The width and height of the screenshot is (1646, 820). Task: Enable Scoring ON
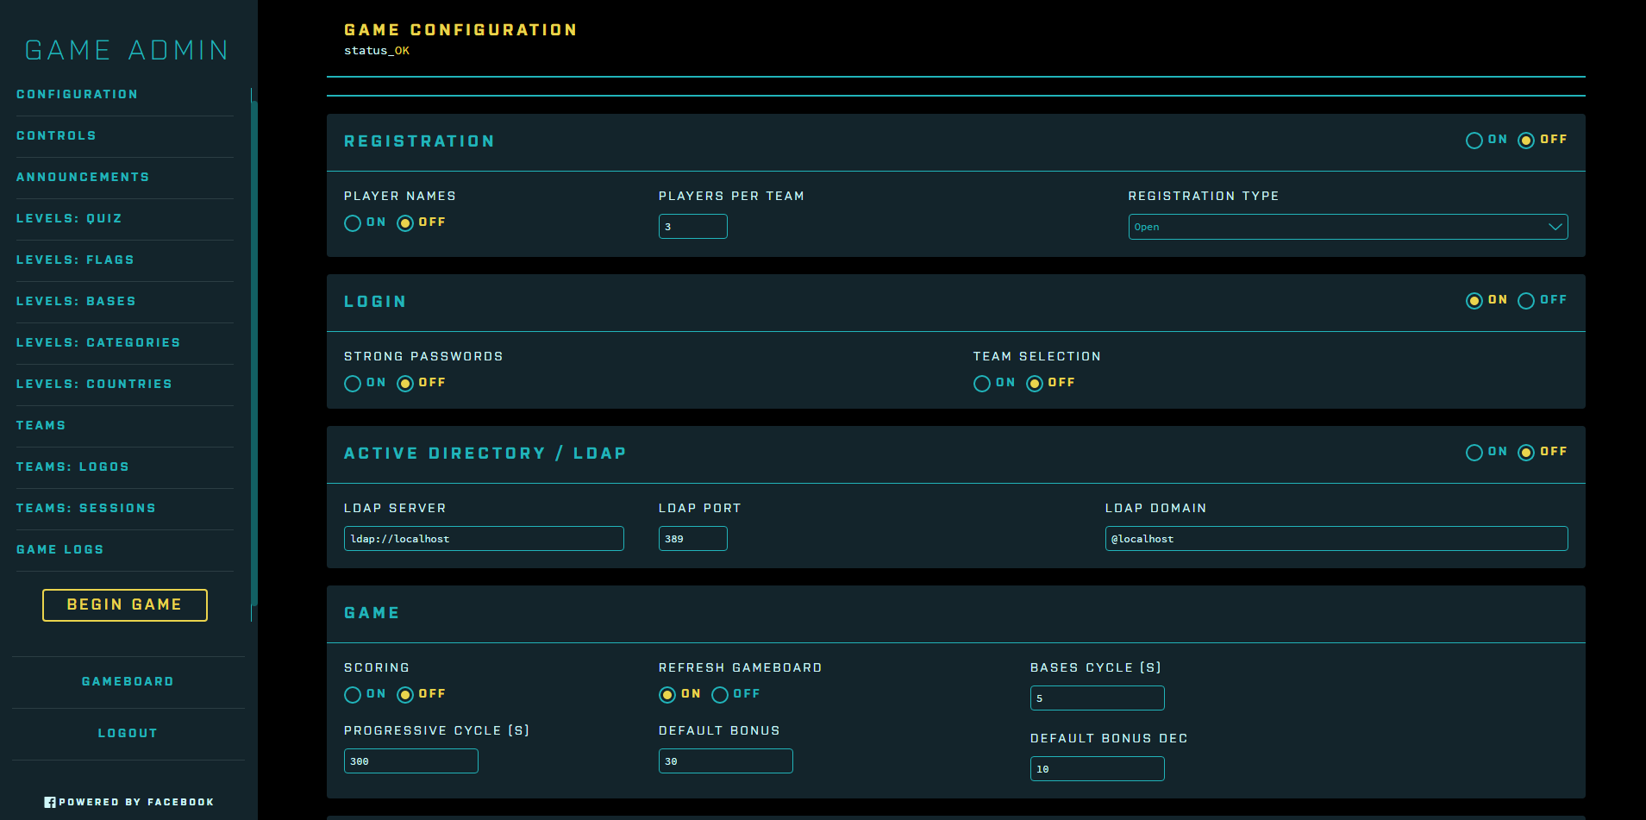[353, 695]
